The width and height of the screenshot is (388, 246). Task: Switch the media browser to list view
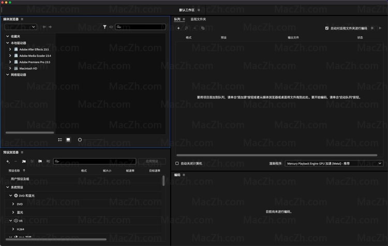60,140
